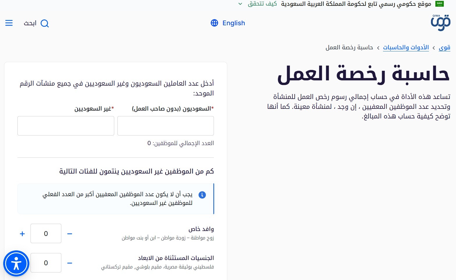Open the accessibility options button
The height and width of the screenshot is (280, 456).
(x=16, y=264)
